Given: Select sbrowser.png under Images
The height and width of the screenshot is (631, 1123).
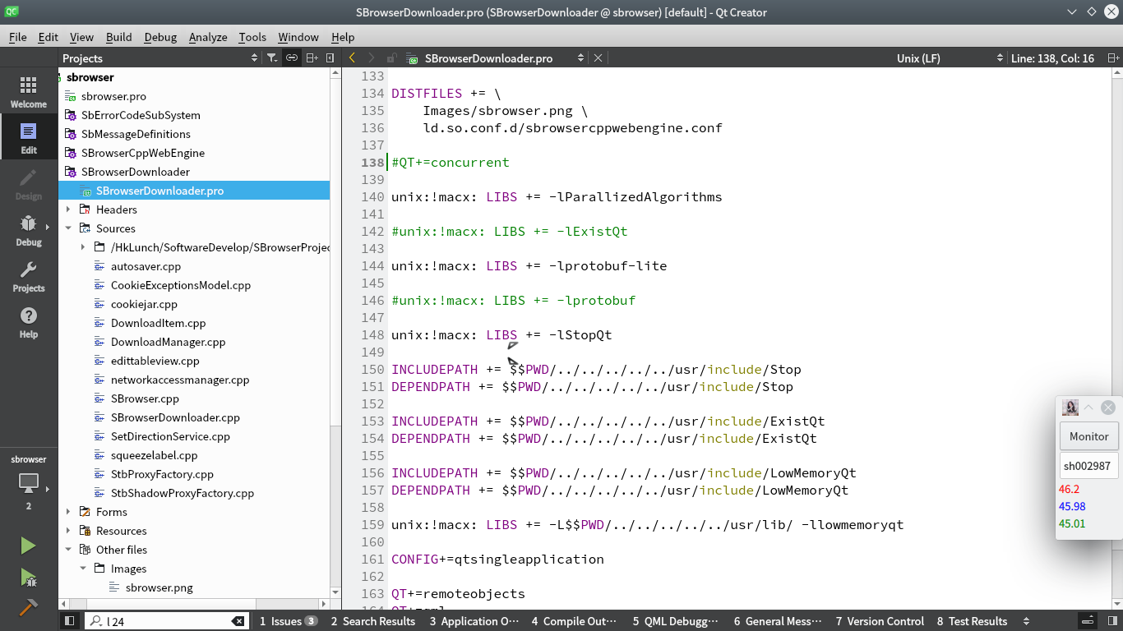Looking at the screenshot, I should [x=159, y=587].
